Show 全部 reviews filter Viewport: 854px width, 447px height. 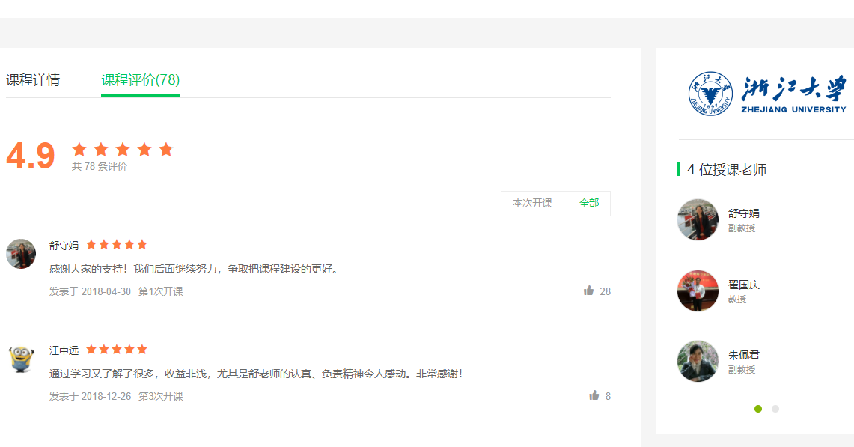pos(589,203)
